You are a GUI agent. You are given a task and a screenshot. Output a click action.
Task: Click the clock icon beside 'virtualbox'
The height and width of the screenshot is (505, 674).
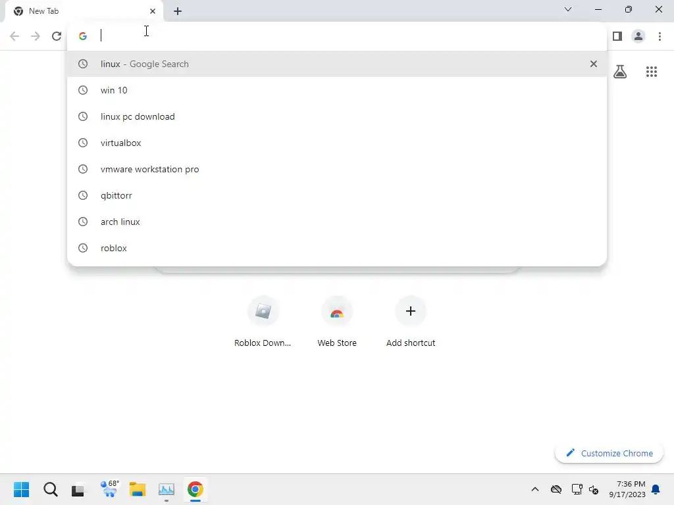click(x=82, y=143)
